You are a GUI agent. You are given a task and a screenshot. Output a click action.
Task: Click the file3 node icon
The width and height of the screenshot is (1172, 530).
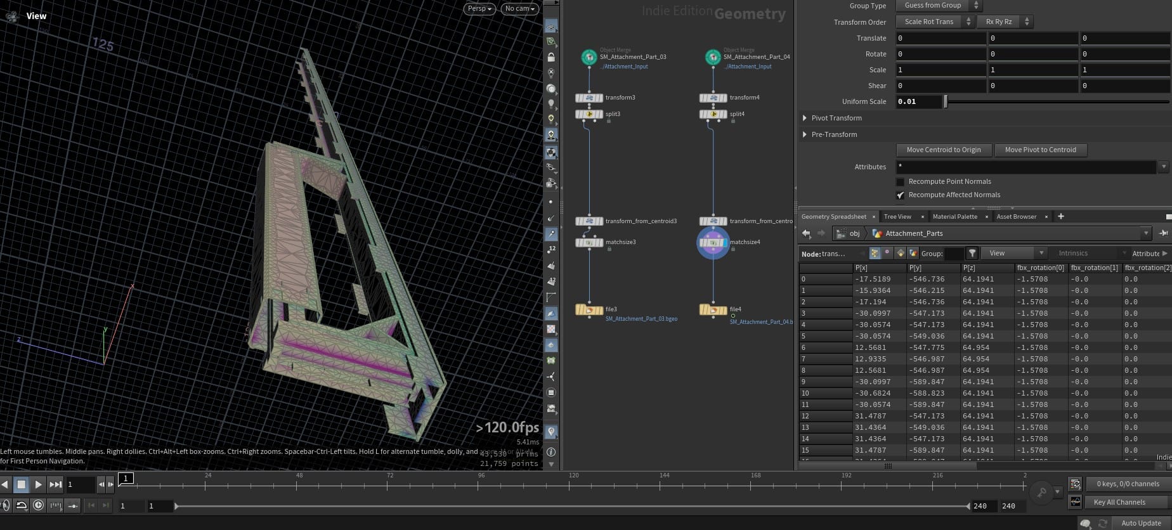point(589,310)
